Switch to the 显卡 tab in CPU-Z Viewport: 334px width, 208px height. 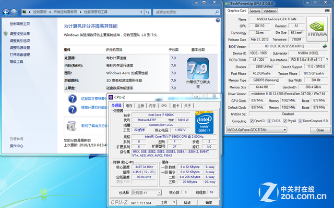(x=176, y=106)
